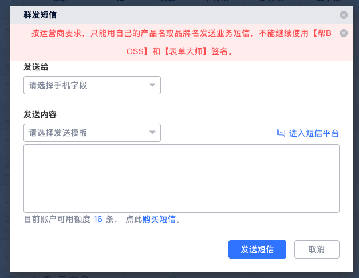The height and width of the screenshot is (278, 359).
Task: Close the 群发短信 dialog
Action: click(343, 15)
